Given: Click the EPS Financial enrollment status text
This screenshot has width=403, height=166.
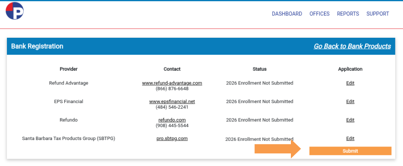Looking at the screenshot, I should click(x=260, y=101).
